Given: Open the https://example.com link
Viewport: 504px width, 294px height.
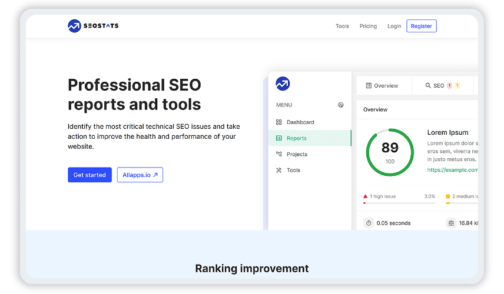Looking at the screenshot, I should coord(453,170).
